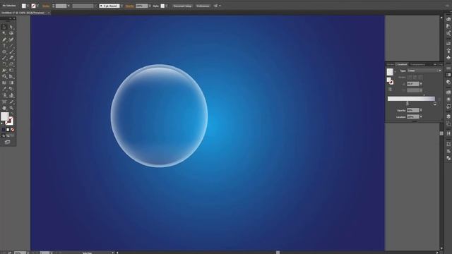Viewport: 452px width, 254px height.
Task: Select the Ellipse shape tool
Action: [4, 52]
